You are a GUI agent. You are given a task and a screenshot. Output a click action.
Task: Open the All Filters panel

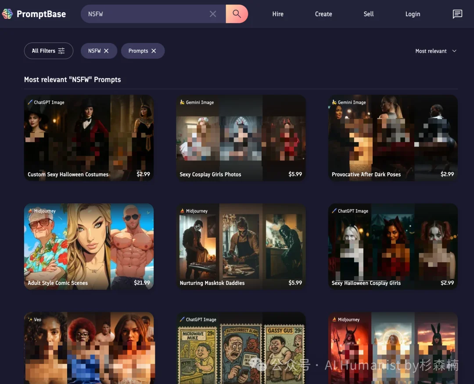[48, 51]
